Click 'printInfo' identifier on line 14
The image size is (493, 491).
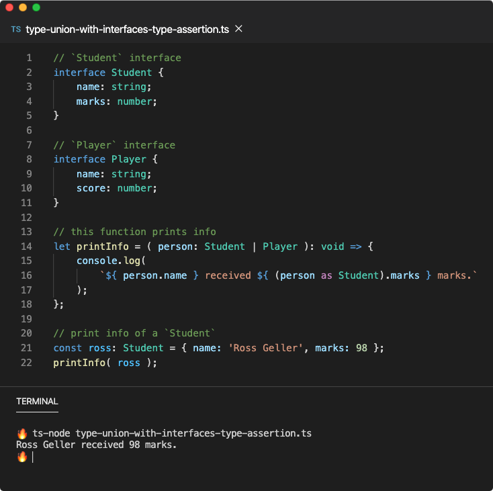[103, 246]
